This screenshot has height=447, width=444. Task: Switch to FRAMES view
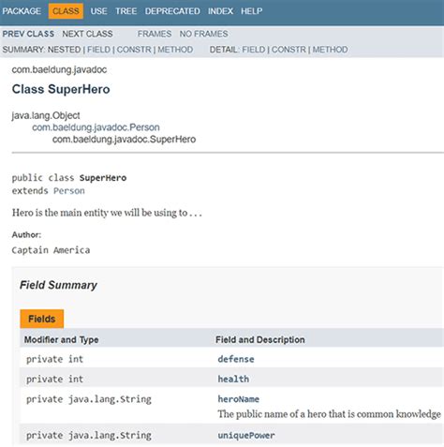coord(155,34)
